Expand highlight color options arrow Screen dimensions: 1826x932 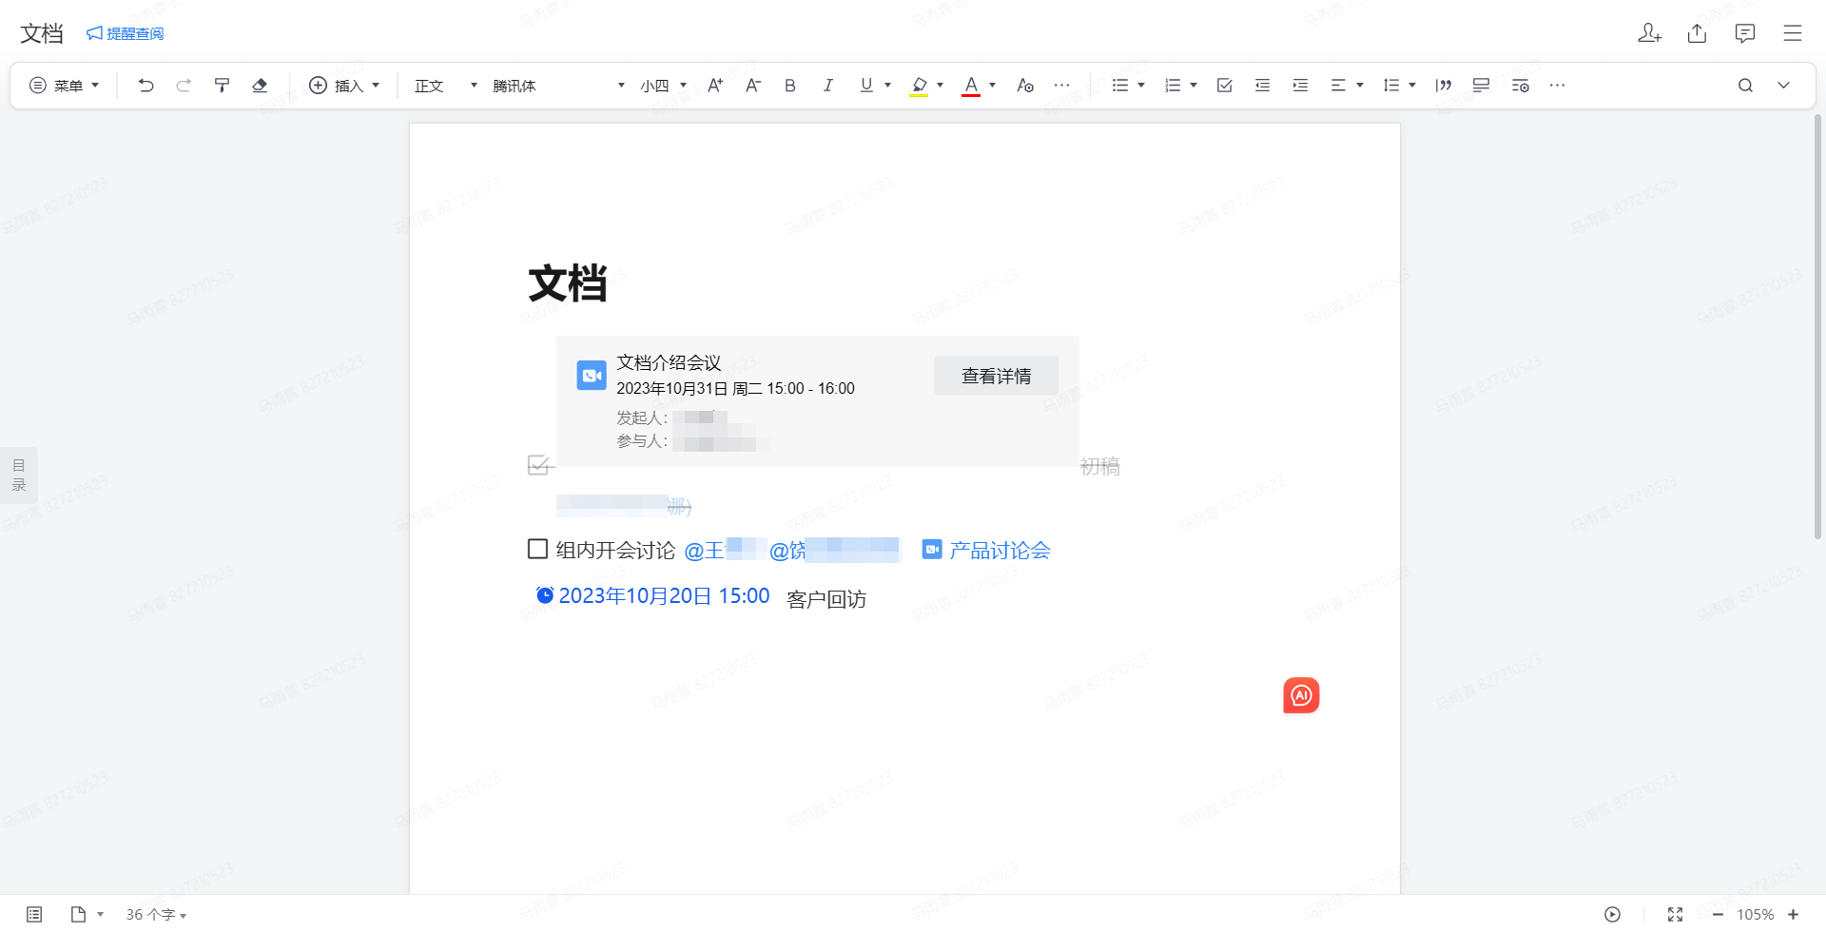pyautogui.click(x=940, y=86)
